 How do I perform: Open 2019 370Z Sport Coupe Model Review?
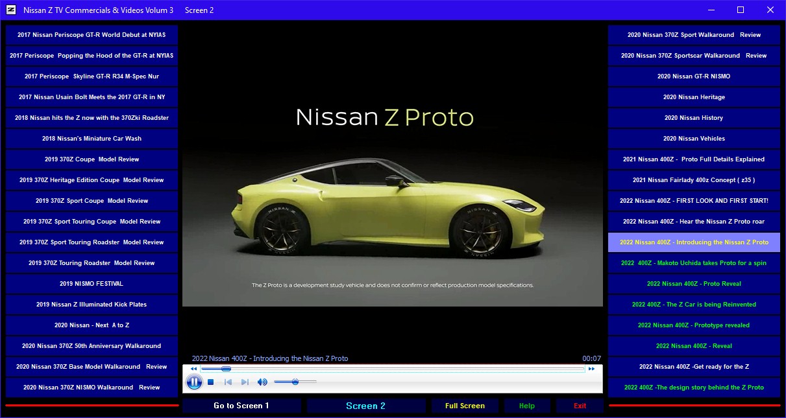(x=92, y=201)
